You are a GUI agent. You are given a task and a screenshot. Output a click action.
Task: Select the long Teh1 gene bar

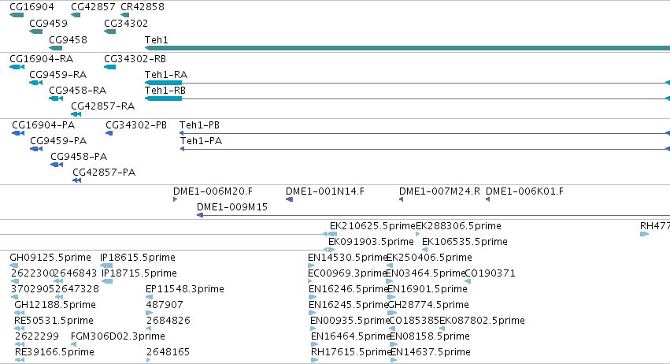tap(407, 48)
